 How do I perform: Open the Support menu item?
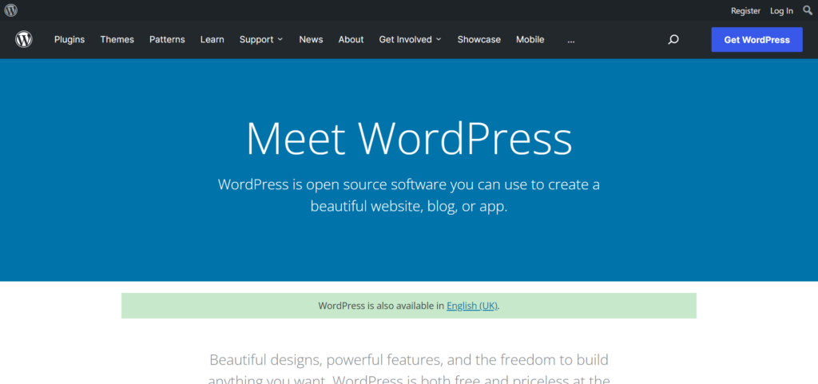point(256,40)
